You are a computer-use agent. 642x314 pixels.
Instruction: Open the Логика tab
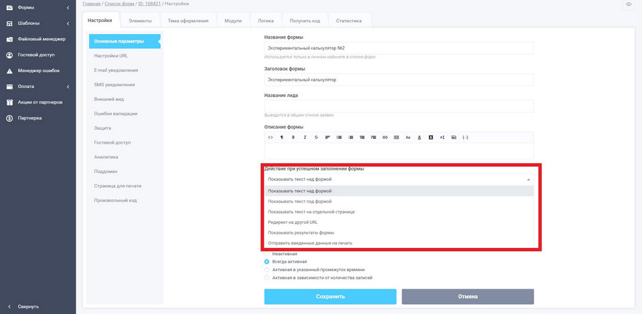click(x=266, y=21)
